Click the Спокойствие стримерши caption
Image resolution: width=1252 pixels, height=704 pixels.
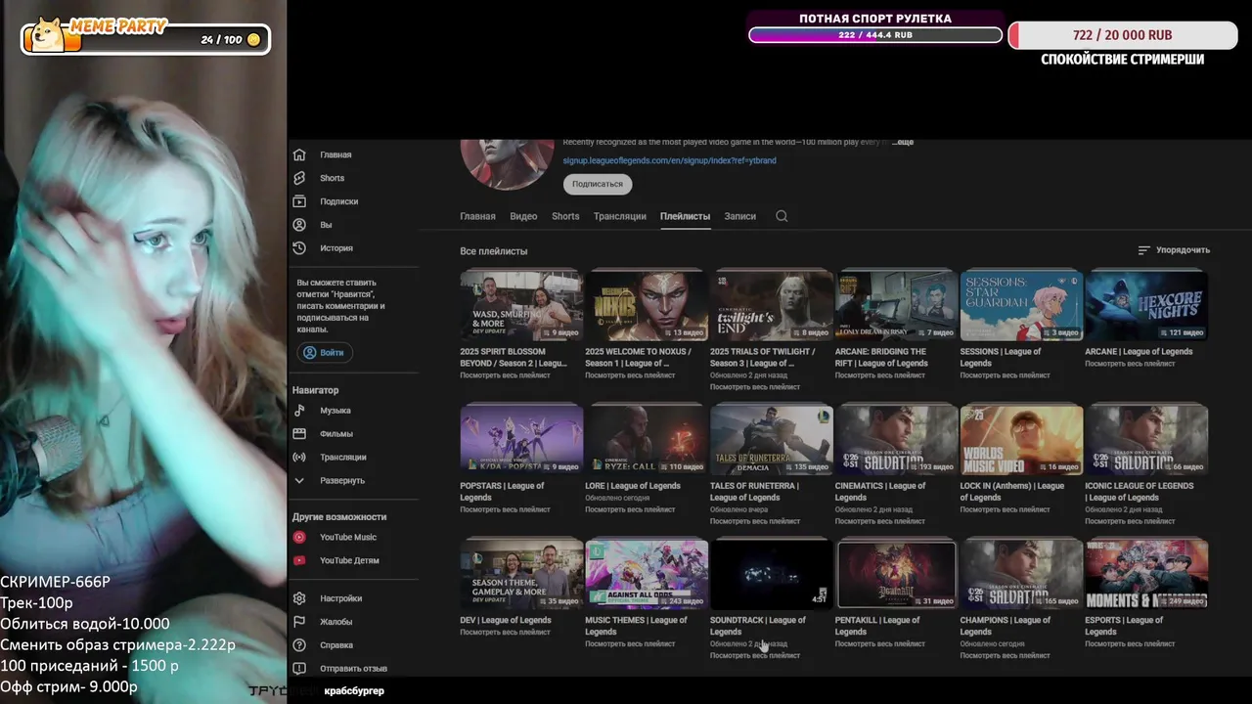tap(1122, 60)
